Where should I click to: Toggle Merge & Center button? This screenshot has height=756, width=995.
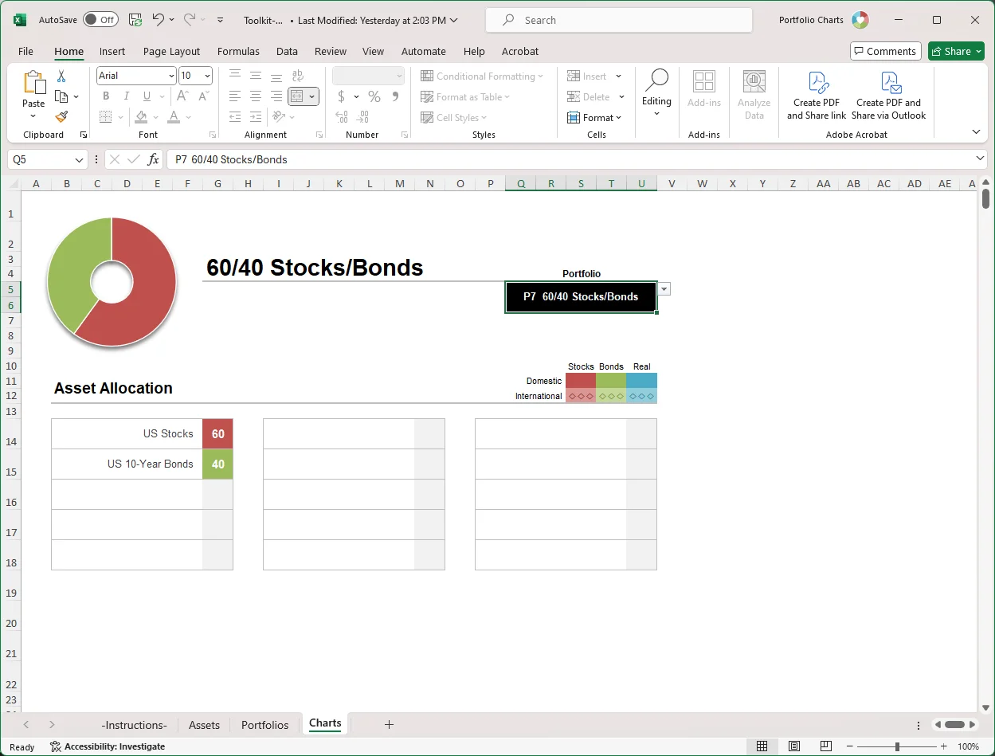click(x=297, y=96)
